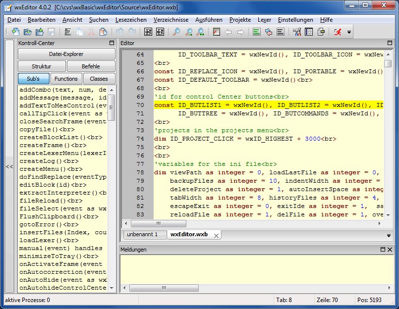Run the script with the red runner icon
Screen dimensions: 399x309
click(x=337, y=32)
